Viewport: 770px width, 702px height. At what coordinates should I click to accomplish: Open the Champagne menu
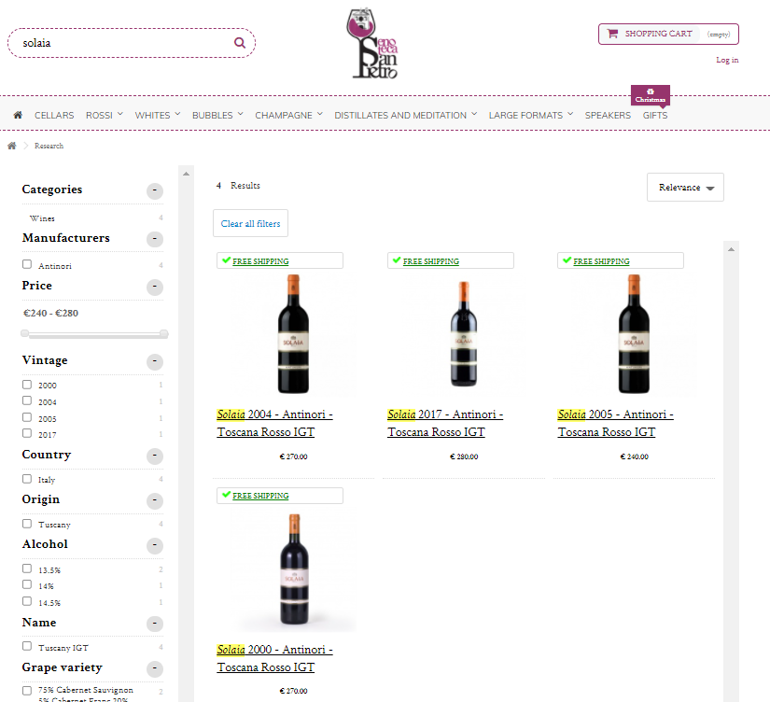click(288, 115)
